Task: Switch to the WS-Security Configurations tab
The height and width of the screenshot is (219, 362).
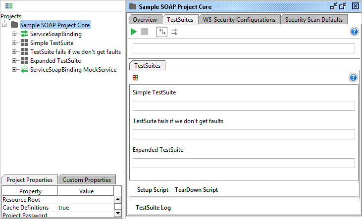Action: (239, 20)
